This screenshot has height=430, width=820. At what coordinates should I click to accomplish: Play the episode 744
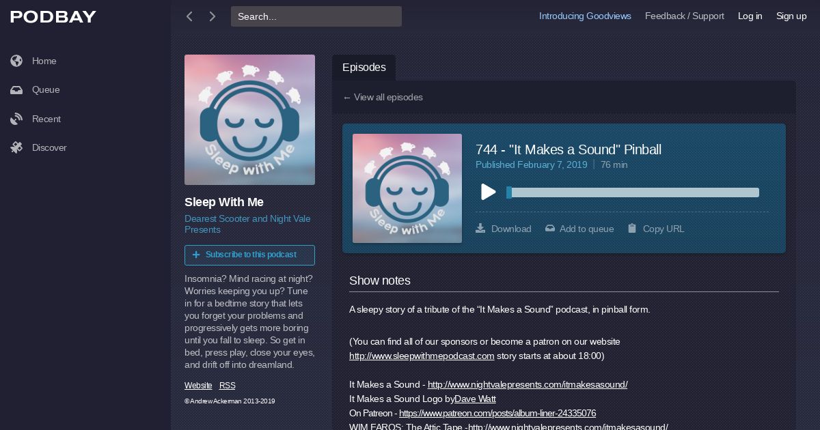[x=488, y=192]
